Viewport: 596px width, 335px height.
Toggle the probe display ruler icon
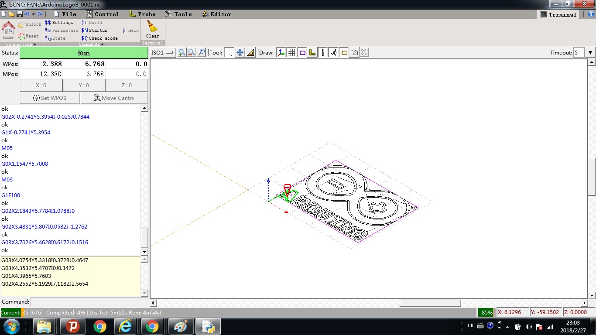tap(312, 53)
